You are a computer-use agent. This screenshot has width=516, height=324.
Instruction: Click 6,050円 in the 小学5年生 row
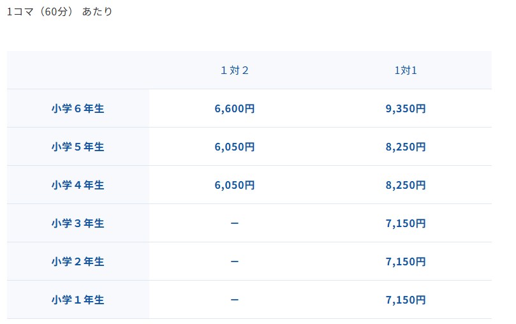234,147
